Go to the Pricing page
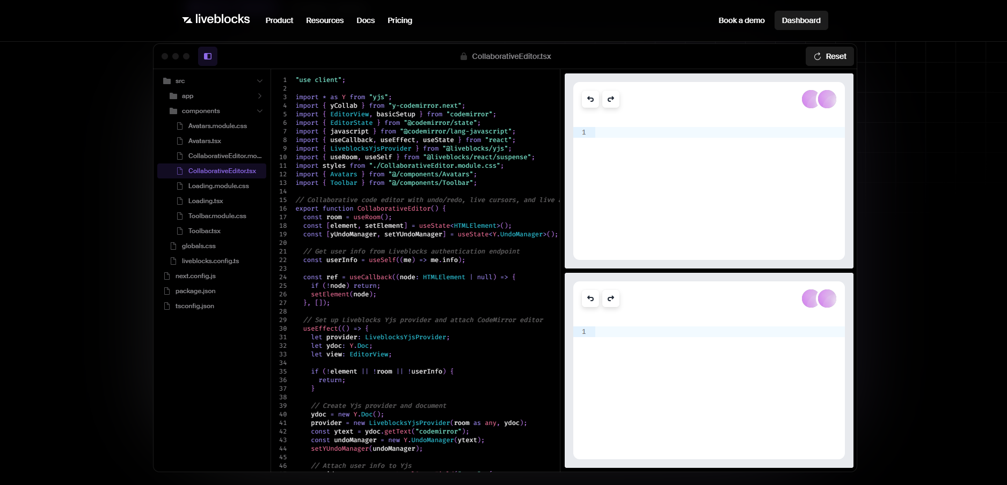Screen dimensions: 1007x485 (x=400, y=20)
